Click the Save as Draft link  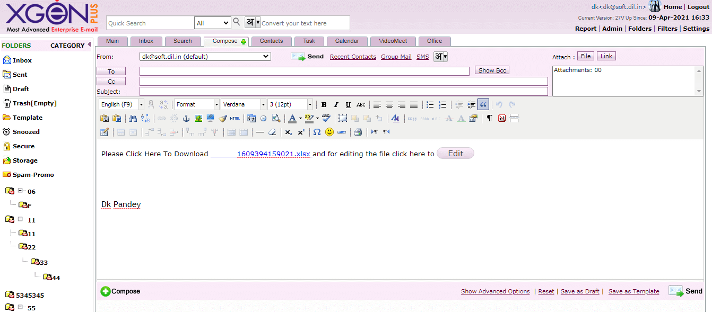580,291
